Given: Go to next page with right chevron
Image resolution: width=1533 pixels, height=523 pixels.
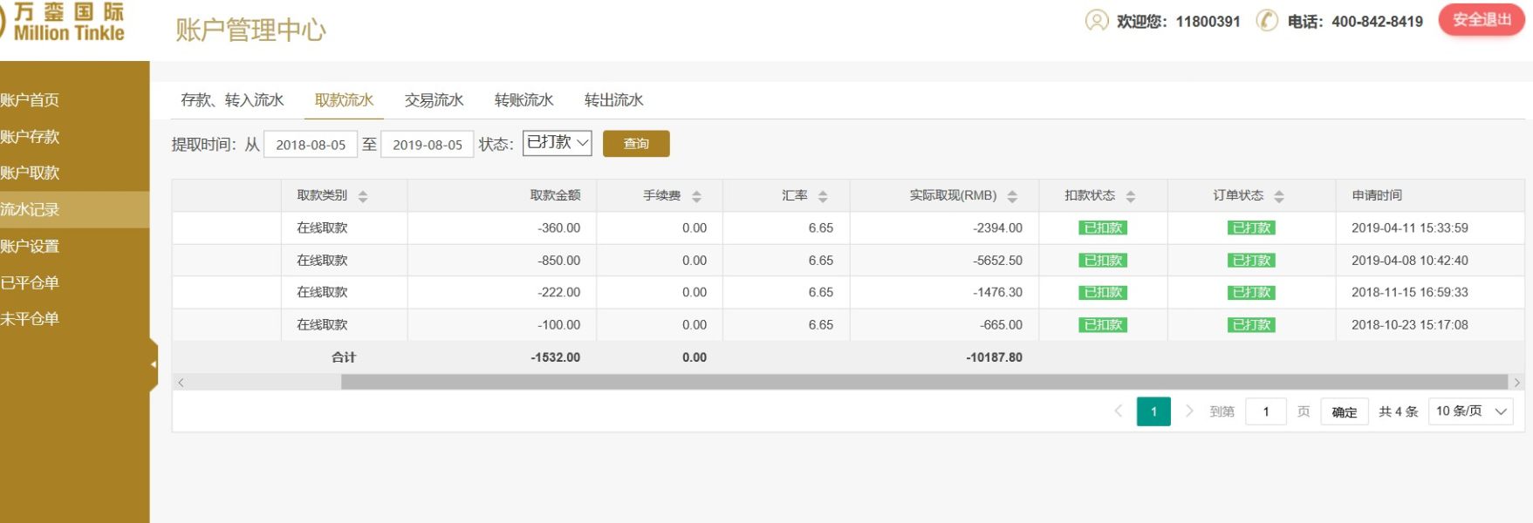Looking at the screenshot, I should click(x=1188, y=411).
